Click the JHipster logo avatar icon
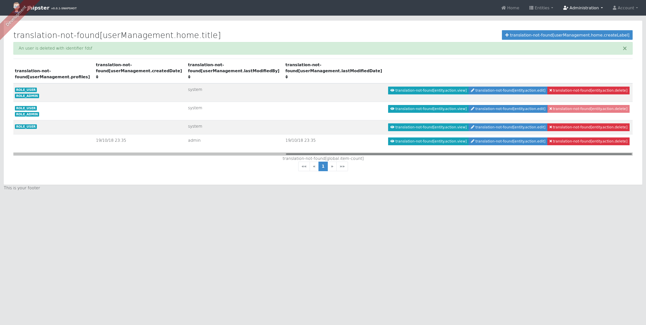 [17, 7]
